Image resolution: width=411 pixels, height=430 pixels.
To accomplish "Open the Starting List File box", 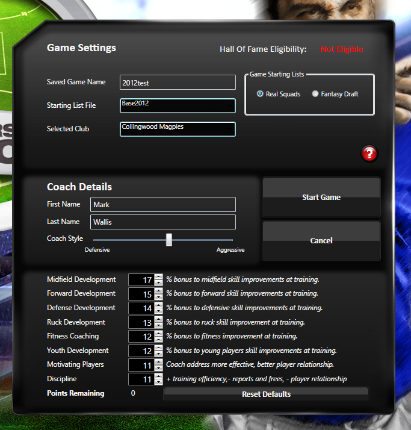I will (x=178, y=105).
